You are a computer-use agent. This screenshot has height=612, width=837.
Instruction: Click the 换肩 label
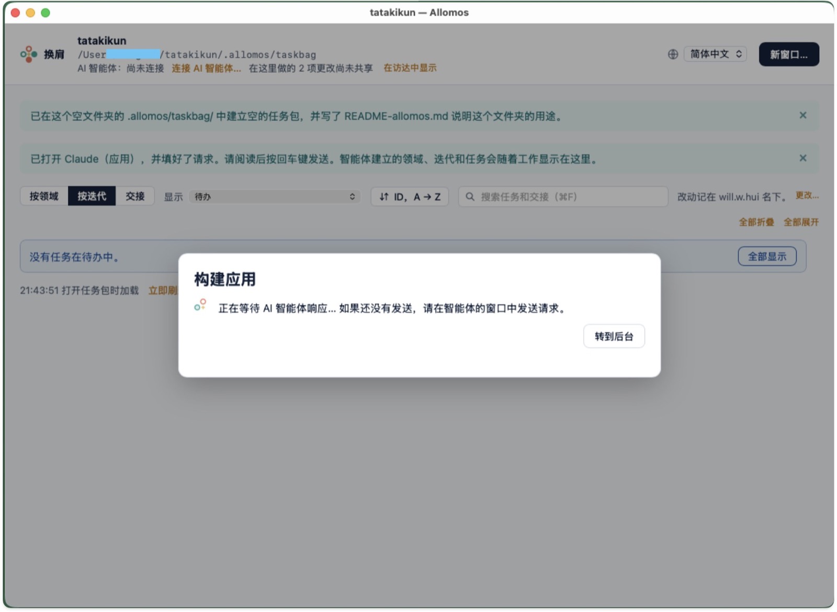click(54, 54)
